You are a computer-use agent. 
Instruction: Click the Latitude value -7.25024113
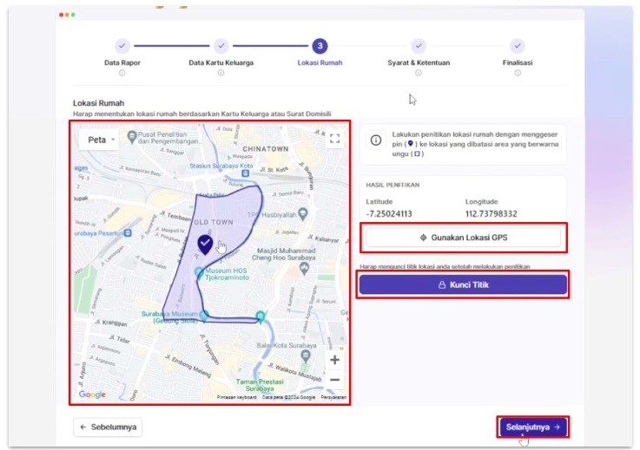coord(389,213)
